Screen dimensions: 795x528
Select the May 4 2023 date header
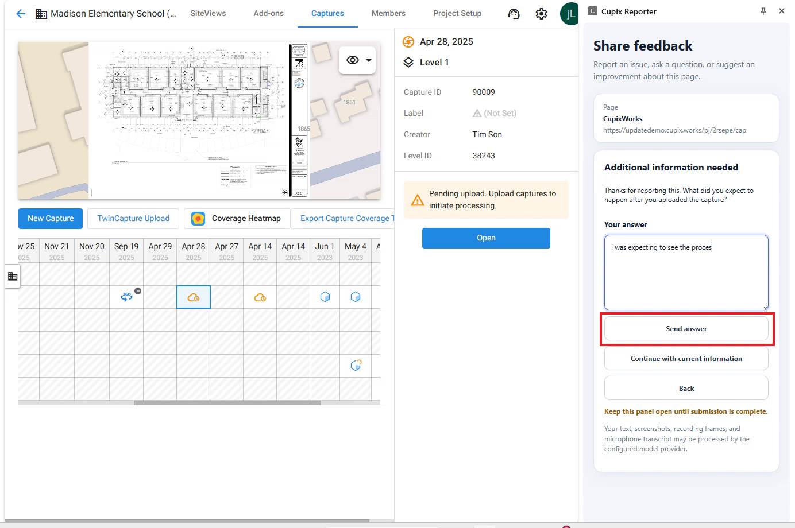(356, 251)
